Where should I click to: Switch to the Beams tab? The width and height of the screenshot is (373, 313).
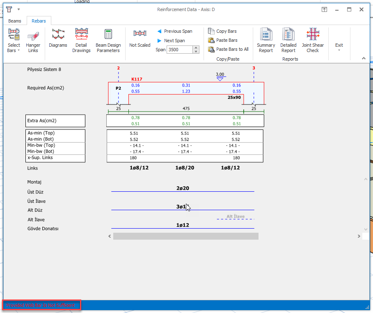14,20
